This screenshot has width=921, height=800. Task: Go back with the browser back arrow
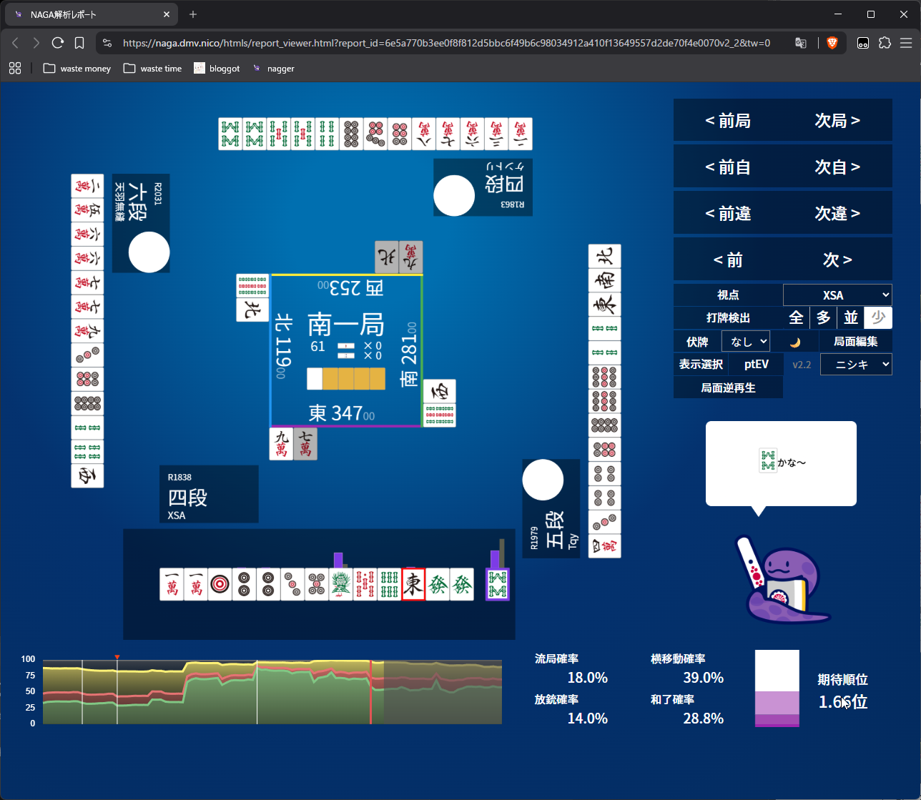click(x=16, y=43)
